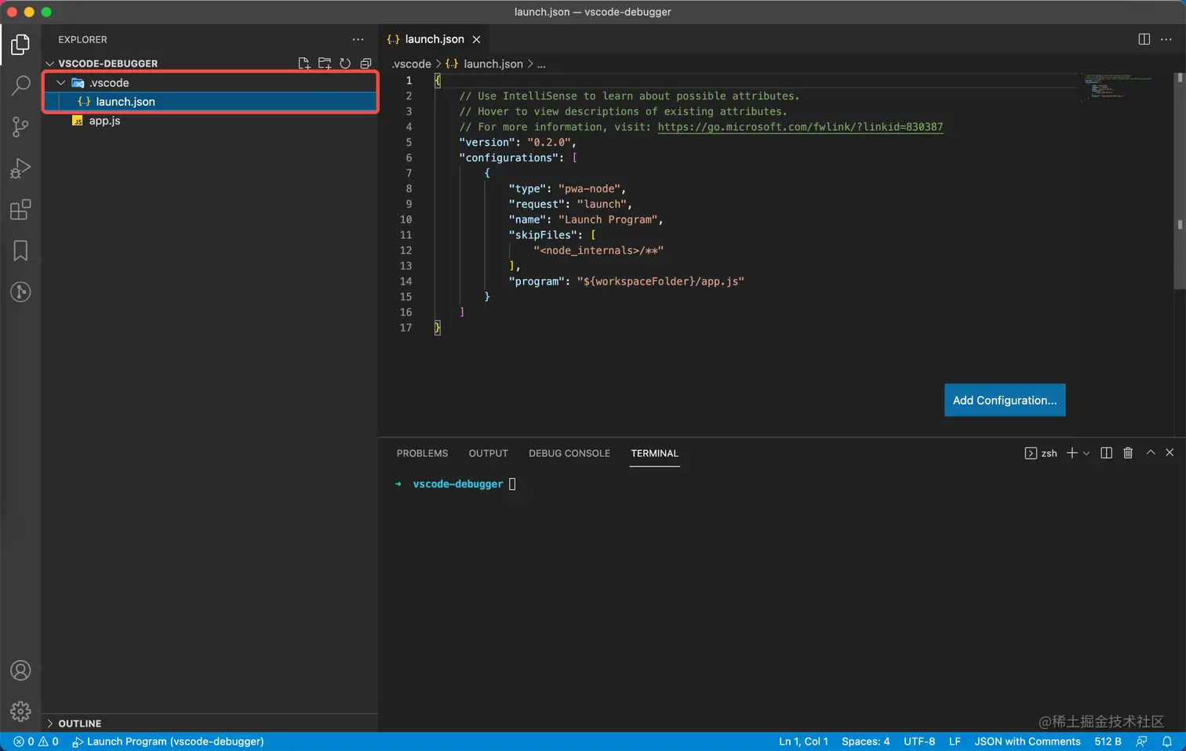The height and width of the screenshot is (751, 1186).
Task: Open the Git Graph icon in activity bar
Action: pyautogui.click(x=20, y=292)
